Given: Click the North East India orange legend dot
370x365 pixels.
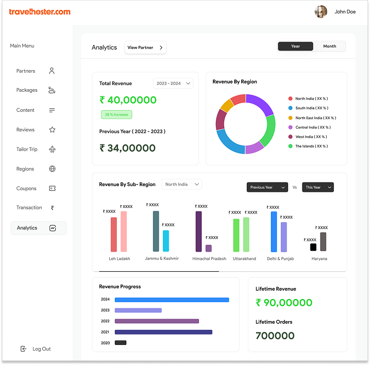Looking at the screenshot, I should click(x=291, y=118).
